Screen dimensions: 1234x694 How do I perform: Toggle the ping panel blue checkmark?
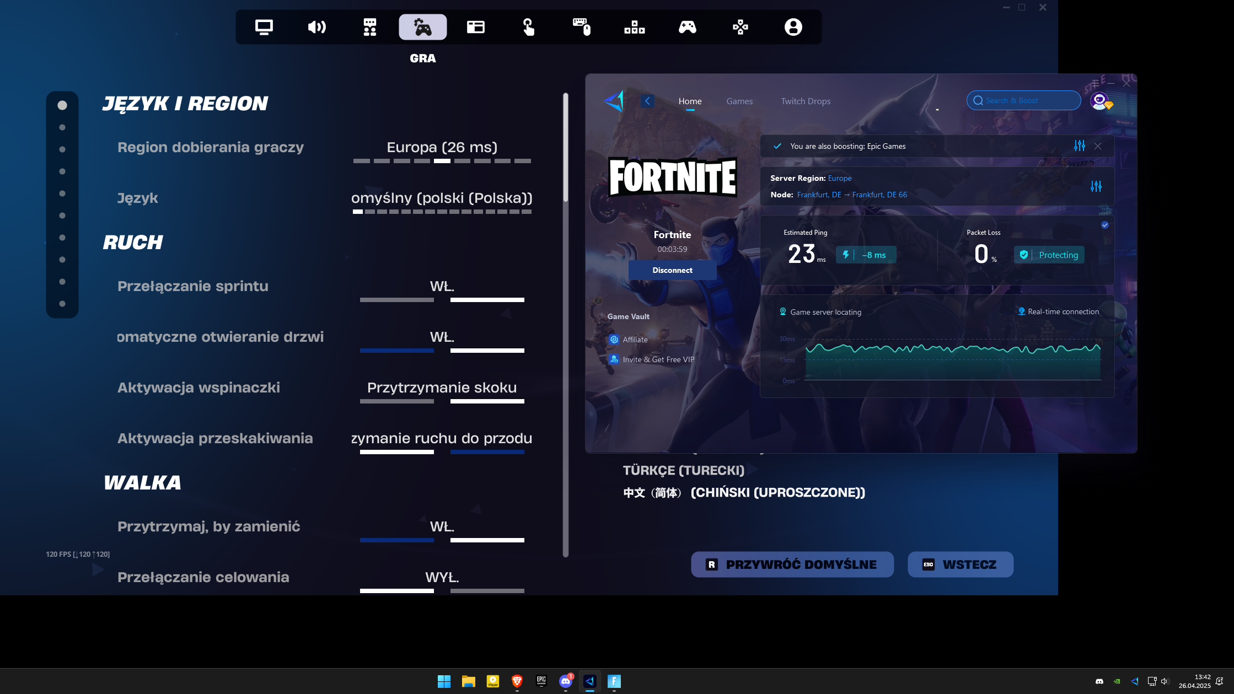click(x=1104, y=225)
